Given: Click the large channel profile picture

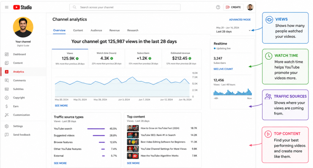Looking at the screenshot, I should (x=23, y=27).
